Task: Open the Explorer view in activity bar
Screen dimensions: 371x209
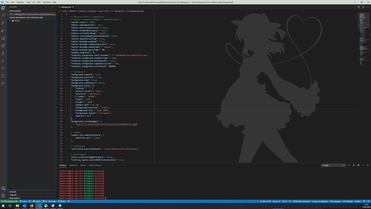Action: coord(3,7)
